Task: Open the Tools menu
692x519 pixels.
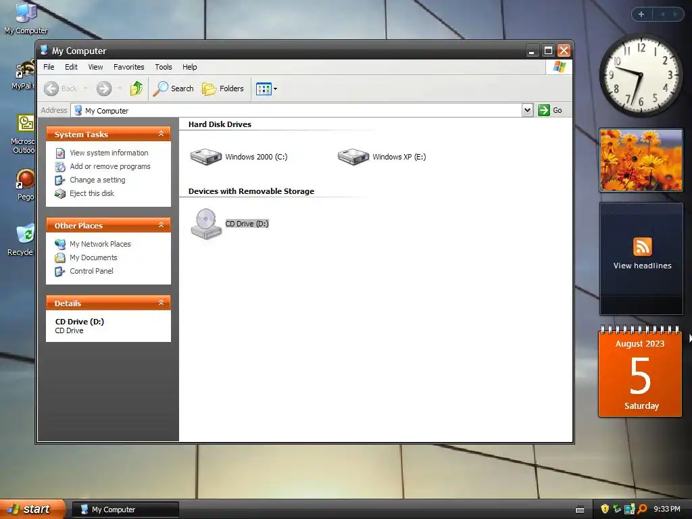Action: coord(164,67)
